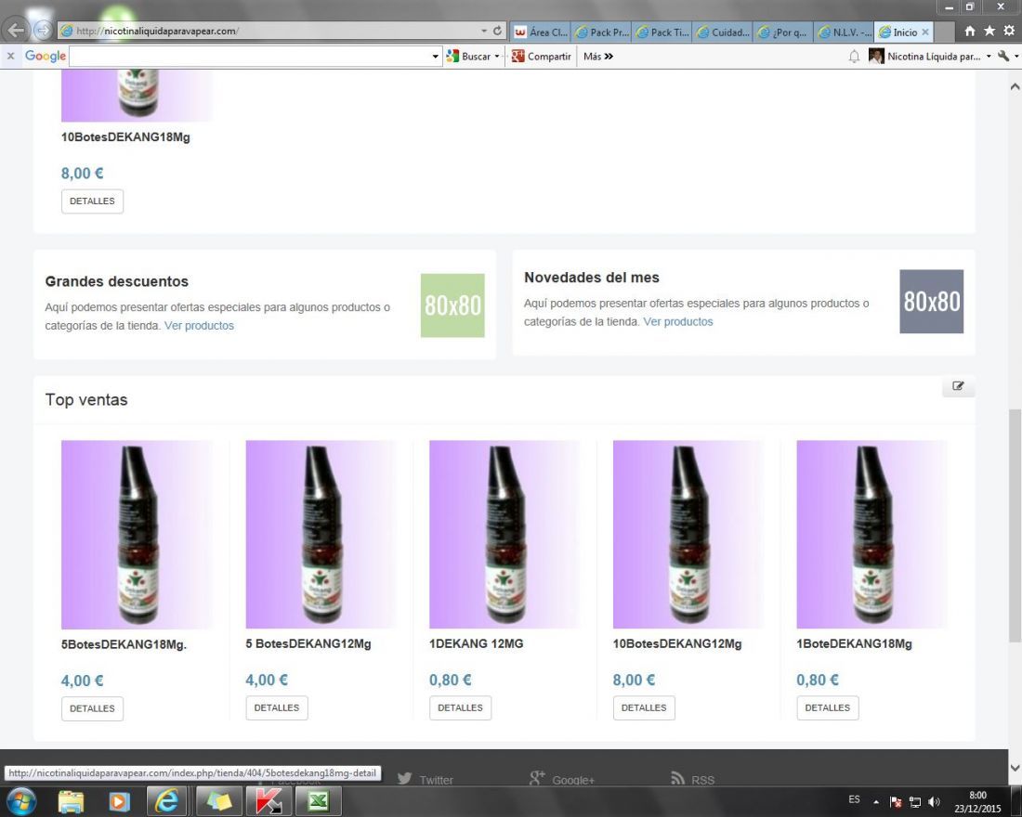This screenshot has width=1022, height=817.
Task: Follow Ver productos under Grandes descuentos
Action: pos(199,325)
